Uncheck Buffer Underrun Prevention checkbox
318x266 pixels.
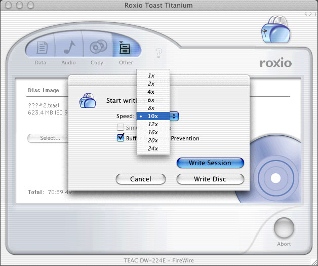click(121, 138)
